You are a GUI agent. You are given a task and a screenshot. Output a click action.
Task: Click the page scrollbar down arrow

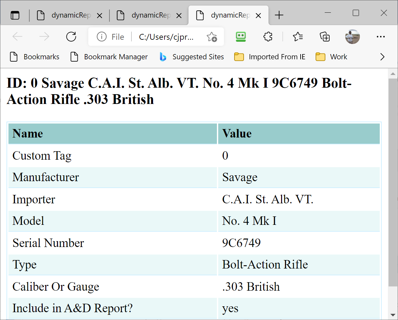(x=393, y=315)
